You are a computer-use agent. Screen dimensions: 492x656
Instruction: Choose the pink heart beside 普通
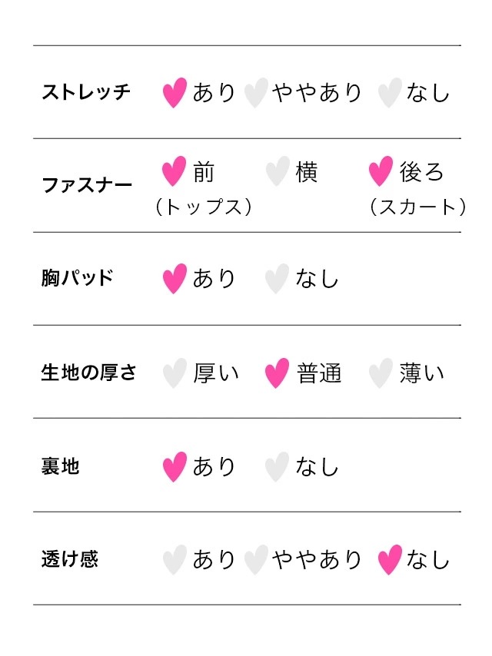(x=277, y=373)
